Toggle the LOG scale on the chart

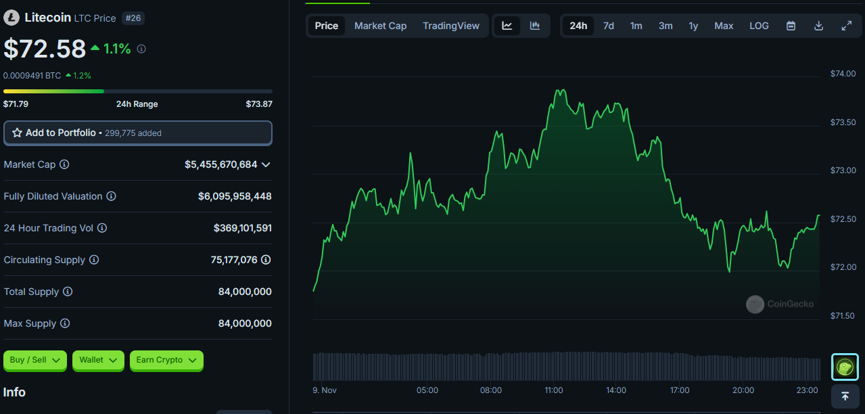759,26
